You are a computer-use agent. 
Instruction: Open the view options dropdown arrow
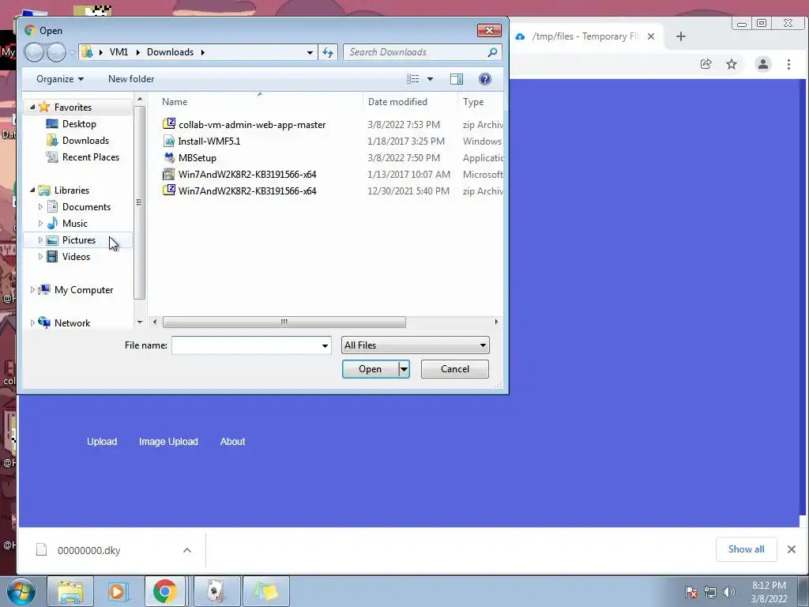pos(431,79)
